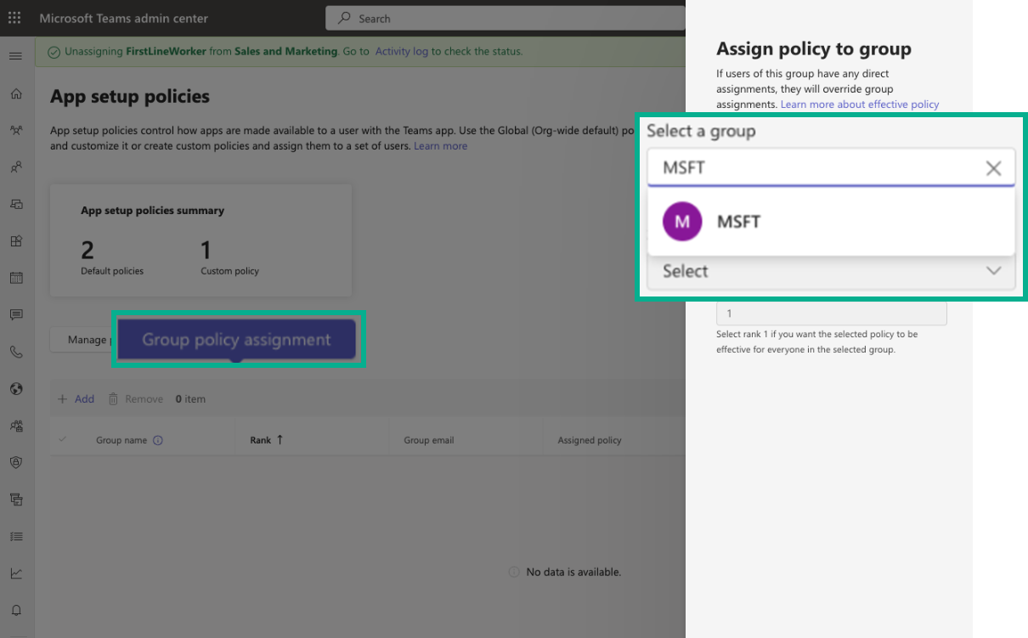Open Learn more about effective policy link

(860, 104)
